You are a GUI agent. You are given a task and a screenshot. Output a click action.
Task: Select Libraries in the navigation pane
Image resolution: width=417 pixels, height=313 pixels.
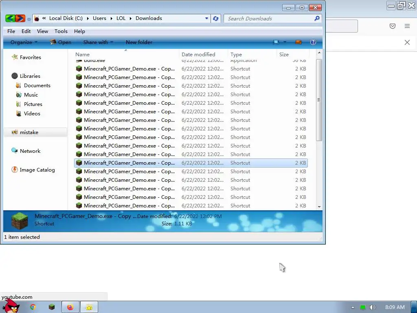point(30,76)
